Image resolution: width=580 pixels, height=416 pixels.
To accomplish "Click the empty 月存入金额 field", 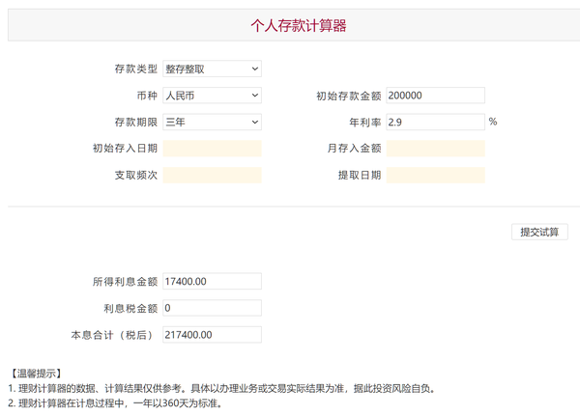I will 435,149.
